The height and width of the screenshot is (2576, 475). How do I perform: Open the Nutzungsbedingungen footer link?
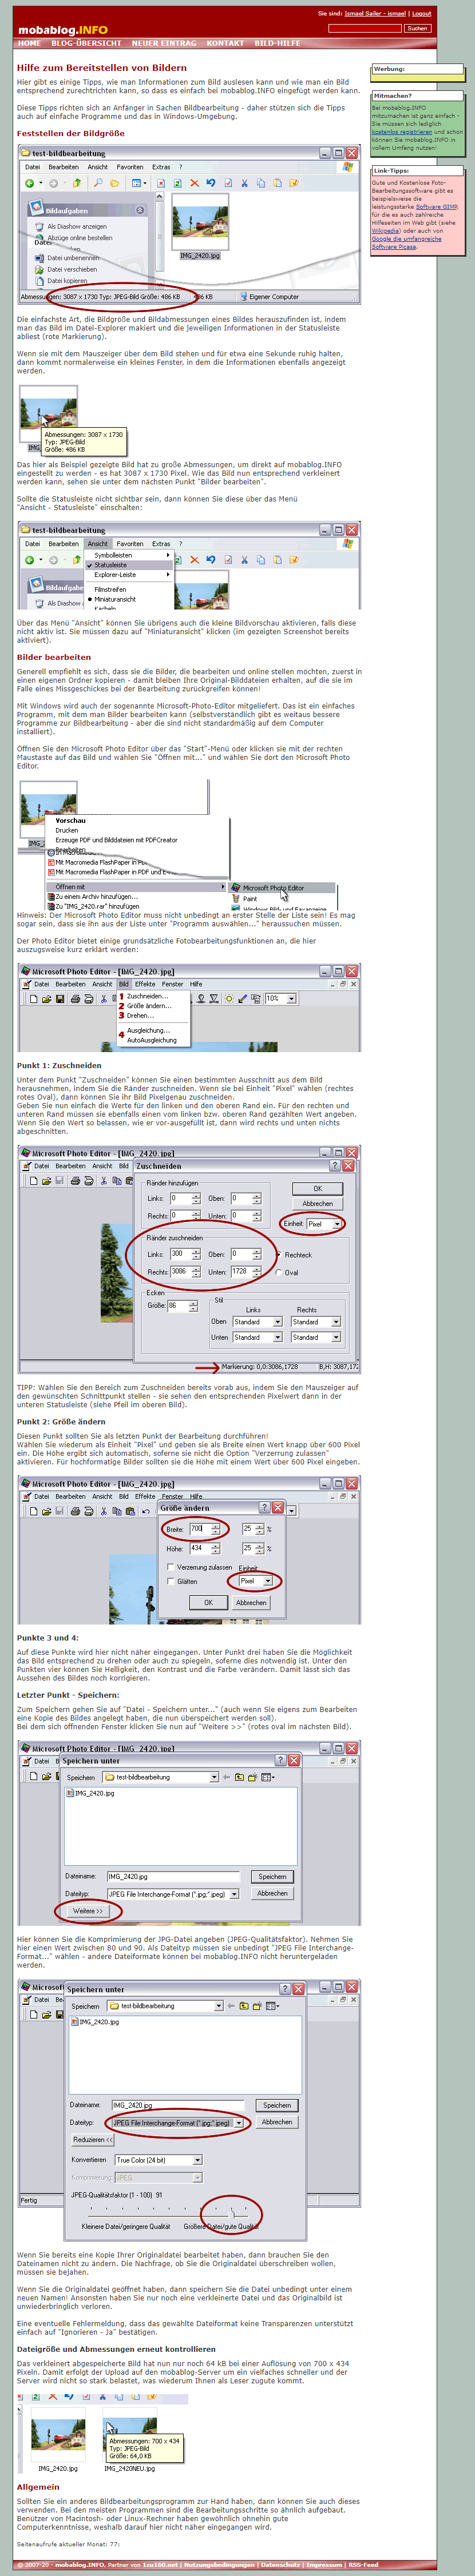219,2565
